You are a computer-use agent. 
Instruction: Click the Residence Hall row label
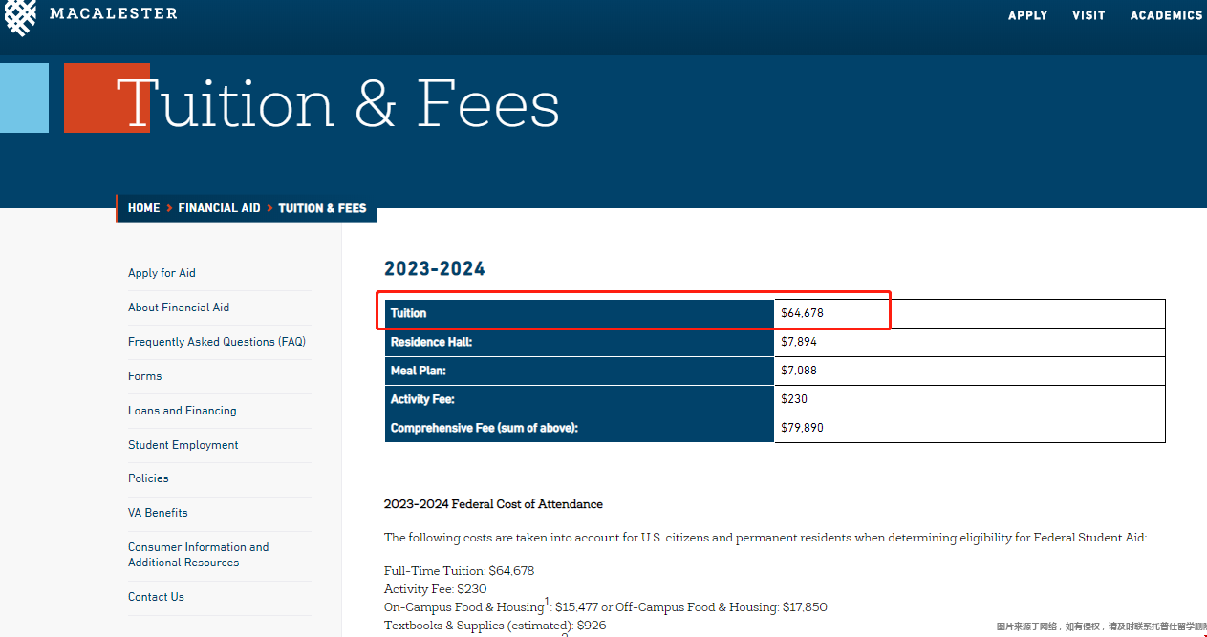pos(579,342)
